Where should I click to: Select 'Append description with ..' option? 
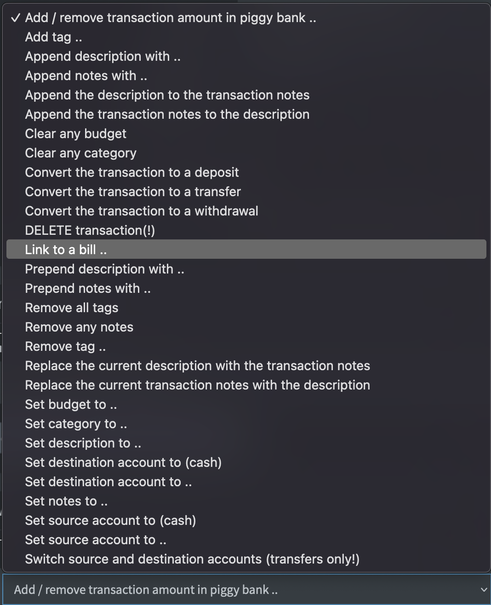(103, 56)
